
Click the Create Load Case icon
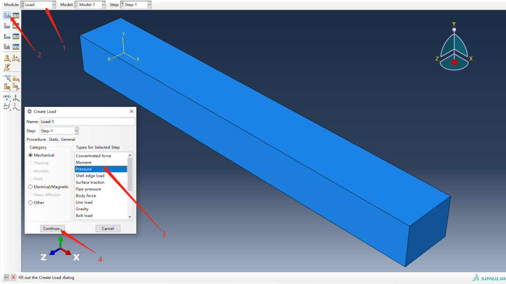(7, 46)
